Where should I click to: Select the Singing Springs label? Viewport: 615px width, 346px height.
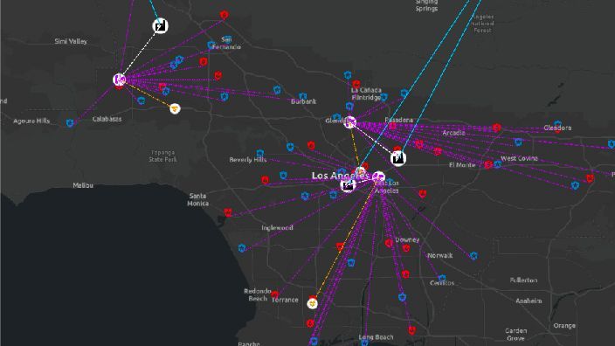[426, 5]
